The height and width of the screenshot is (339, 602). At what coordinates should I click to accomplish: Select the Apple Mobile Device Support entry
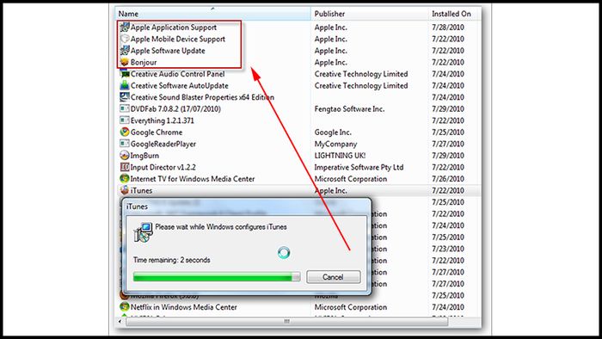(178, 39)
